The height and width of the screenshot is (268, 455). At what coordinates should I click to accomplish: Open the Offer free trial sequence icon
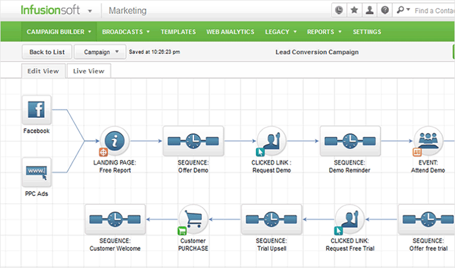[427, 219]
